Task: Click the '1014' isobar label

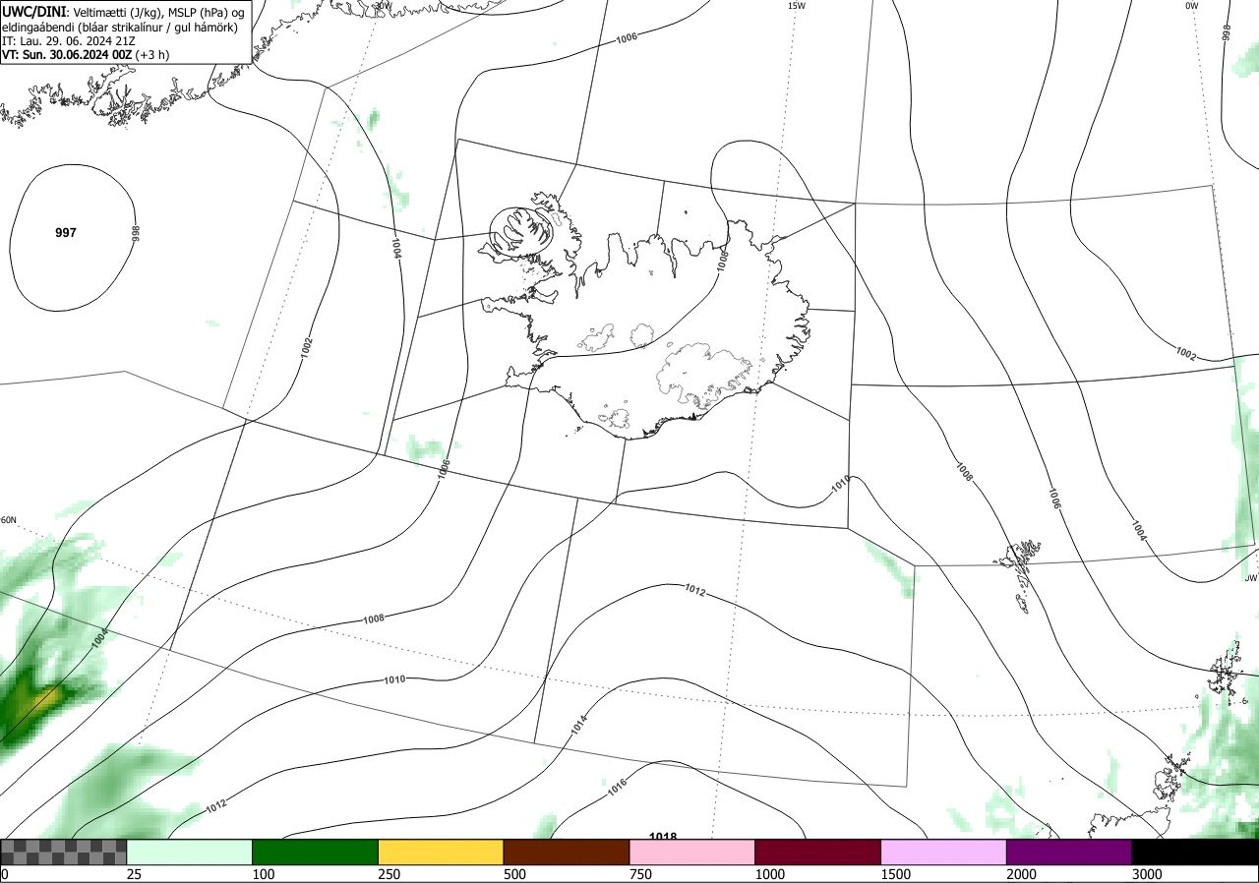Action: click(579, 725)
